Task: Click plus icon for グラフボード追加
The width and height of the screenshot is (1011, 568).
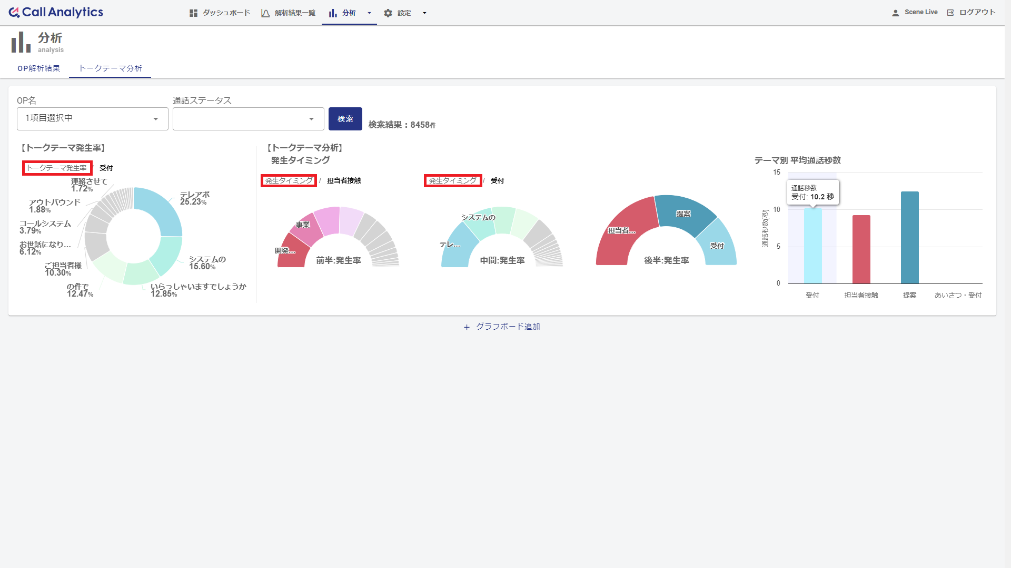Action: 467,327
